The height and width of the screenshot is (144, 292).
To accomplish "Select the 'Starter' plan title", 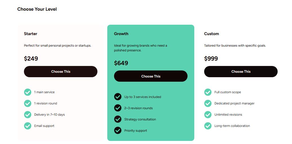I will point(30,34).
